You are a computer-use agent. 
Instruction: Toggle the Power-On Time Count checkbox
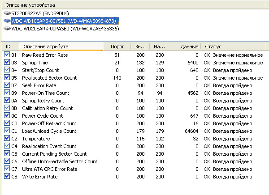(x=7, y=93)
